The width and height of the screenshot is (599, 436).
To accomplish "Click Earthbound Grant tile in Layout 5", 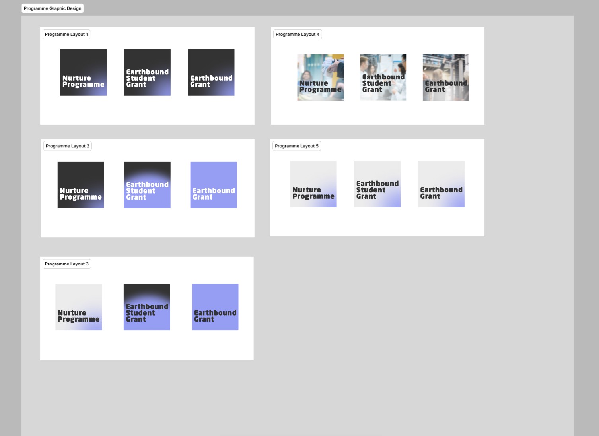I will click(441, 184).
